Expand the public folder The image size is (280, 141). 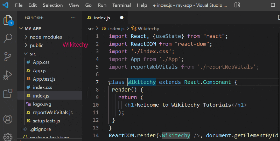tap(26, 45)
